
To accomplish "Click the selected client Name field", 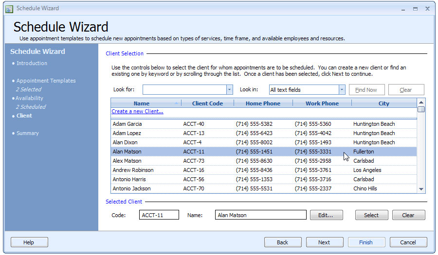I will point(261,215).
